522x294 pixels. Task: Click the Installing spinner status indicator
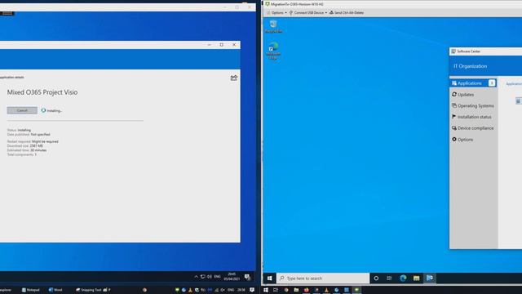[x=43, y=110]
